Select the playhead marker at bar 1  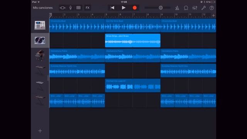point(51,15)
